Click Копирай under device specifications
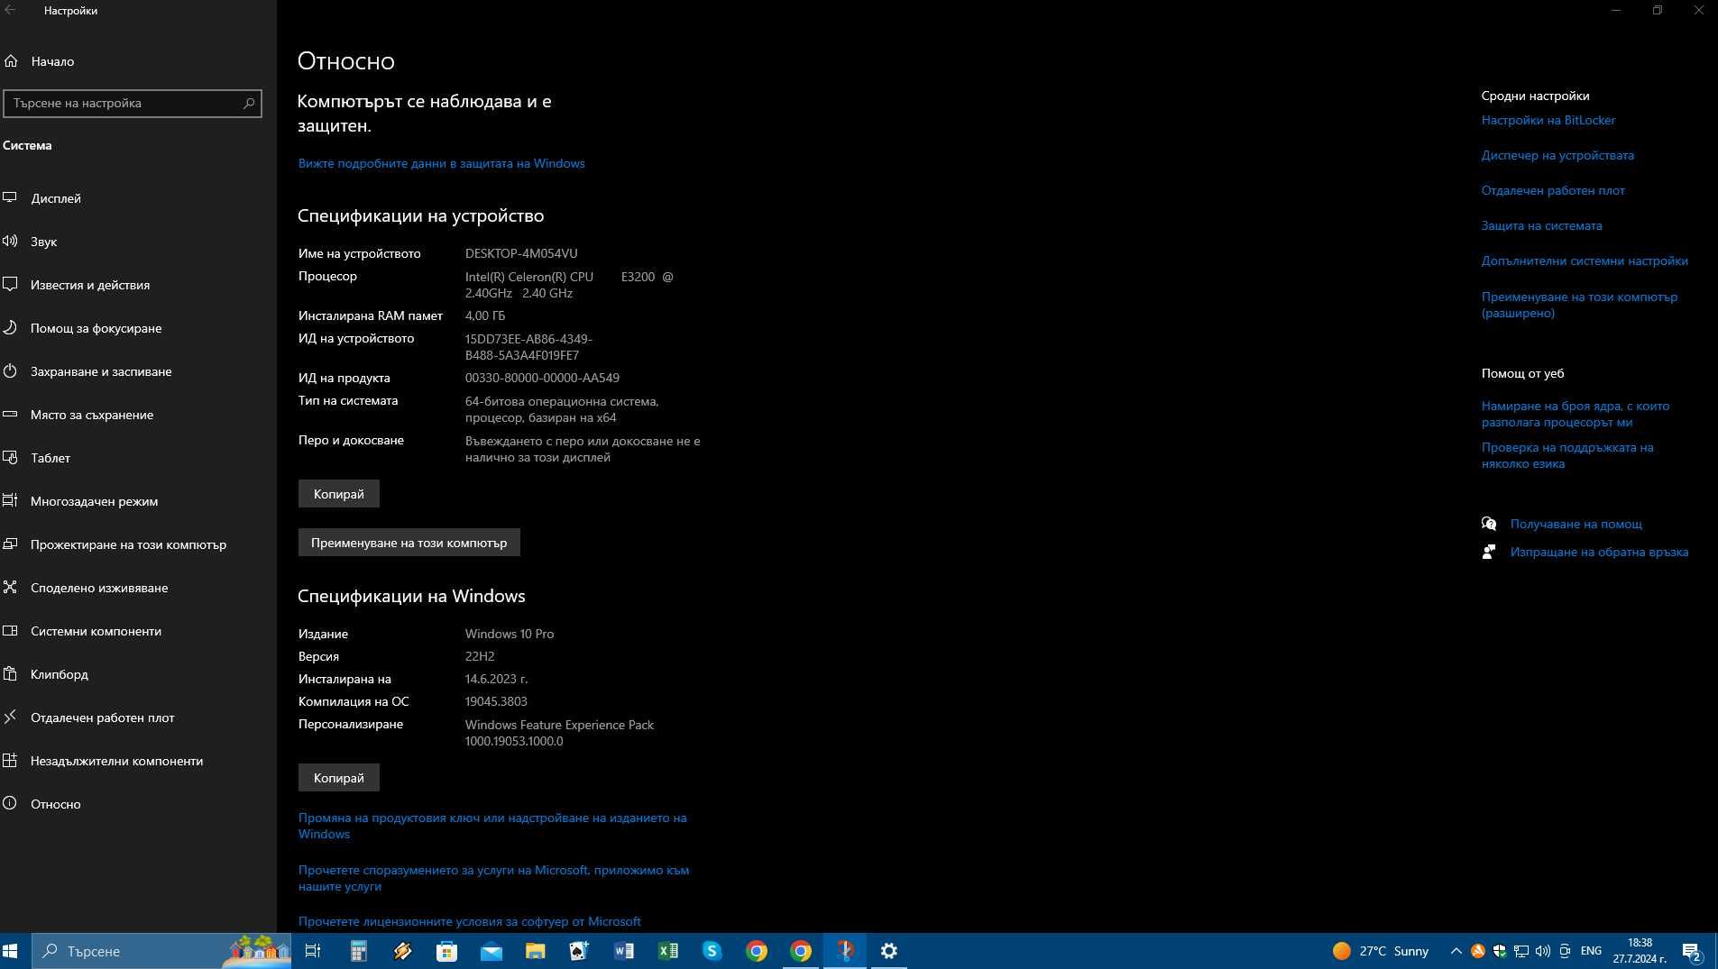Viewport: 1718px width, 969px height. click(x=339, y=494)
